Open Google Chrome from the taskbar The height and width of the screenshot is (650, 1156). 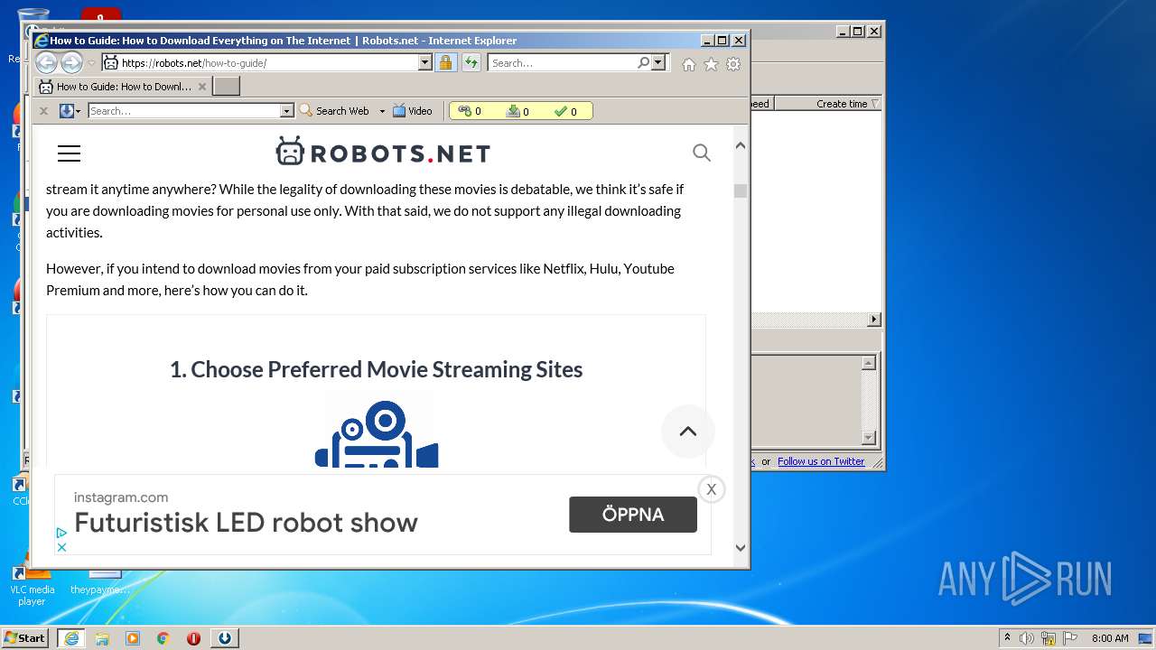click(163, 638)
